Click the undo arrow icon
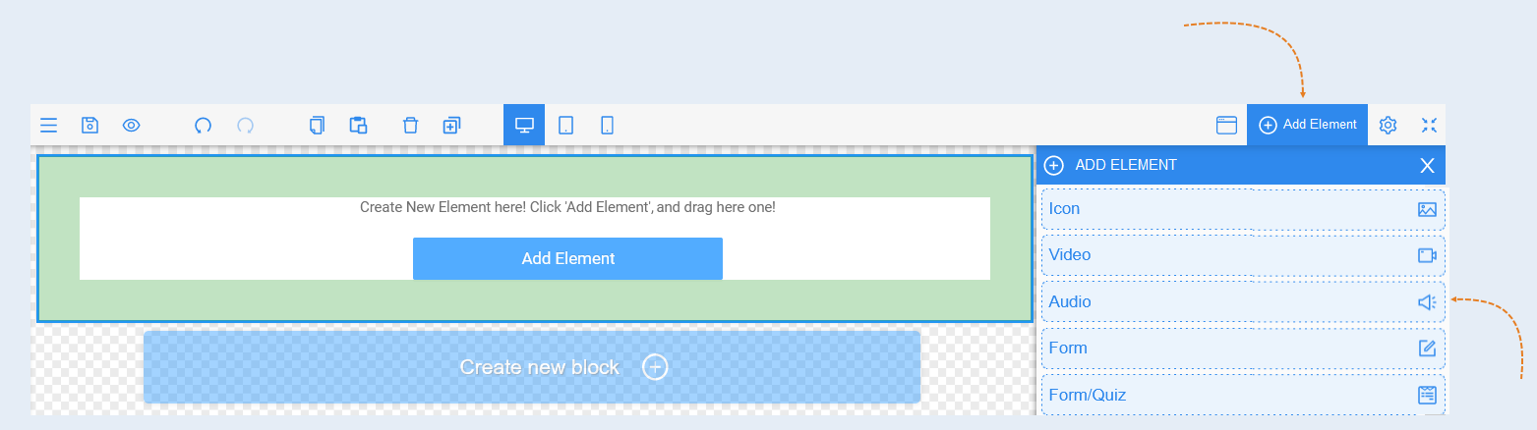The height and width of the screenshot is (430, 1537). coord(204,125)
